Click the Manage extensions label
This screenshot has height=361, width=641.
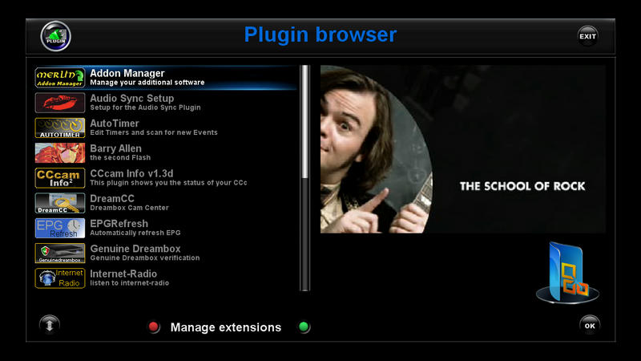(226, 327)
